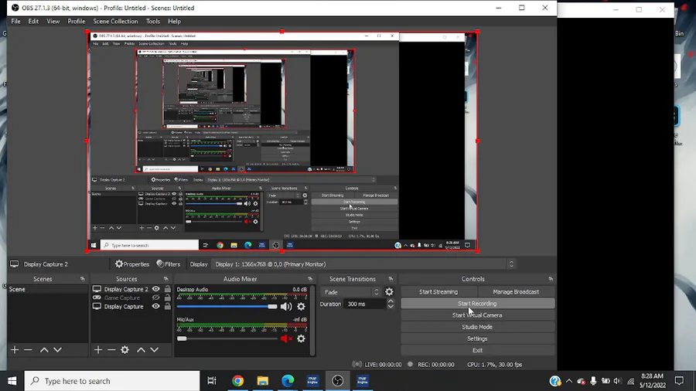Open Google Chrome from taskbar
The height and width of the screenshot is (391, 696).
[x=238, y=381]
